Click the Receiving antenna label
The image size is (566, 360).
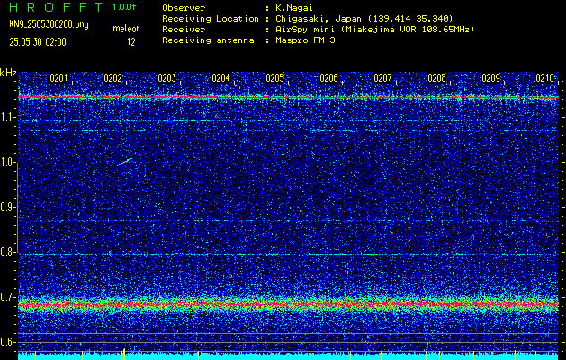point(208,40)
